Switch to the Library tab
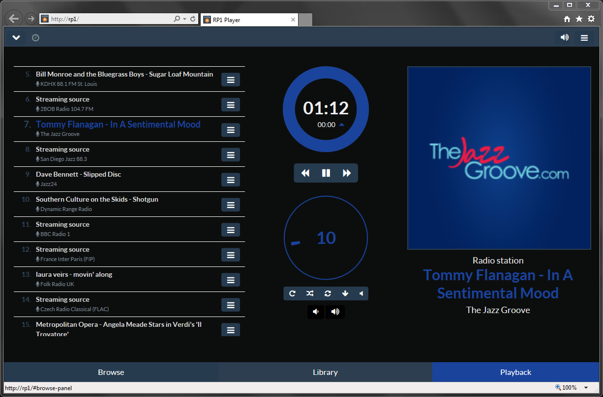This screenshot has width=603, height=397. [325, 372]
